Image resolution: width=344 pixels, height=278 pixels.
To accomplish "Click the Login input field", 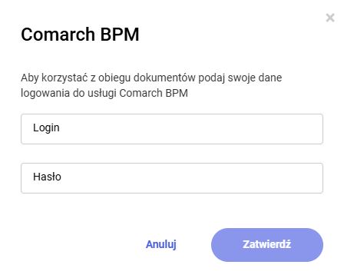I will click(172, 129).
